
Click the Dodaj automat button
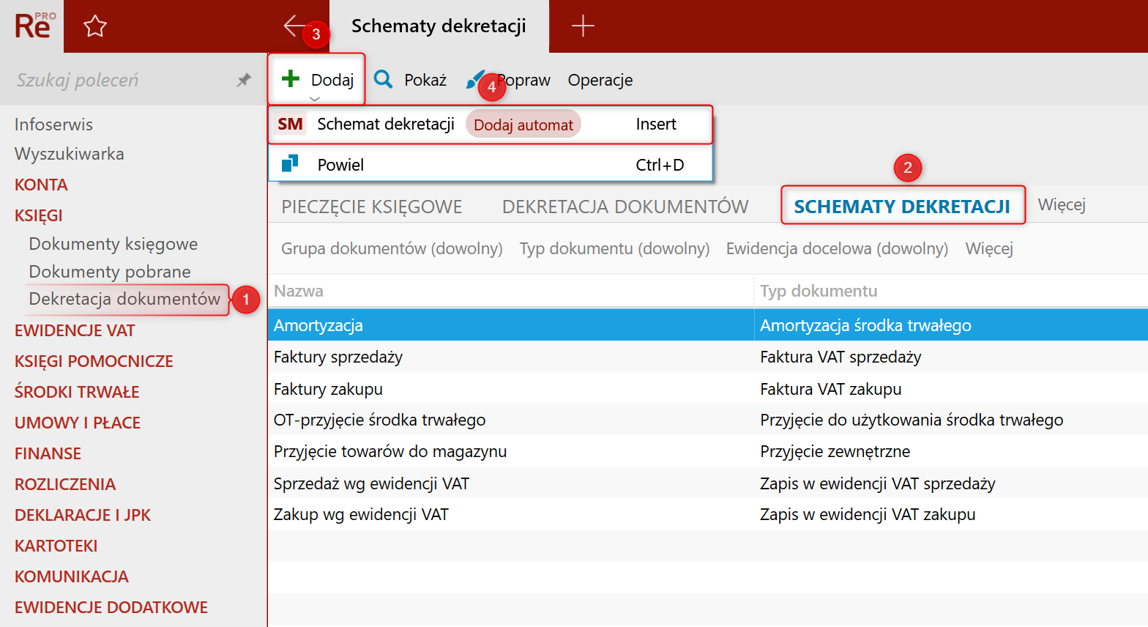pos(523,125)
